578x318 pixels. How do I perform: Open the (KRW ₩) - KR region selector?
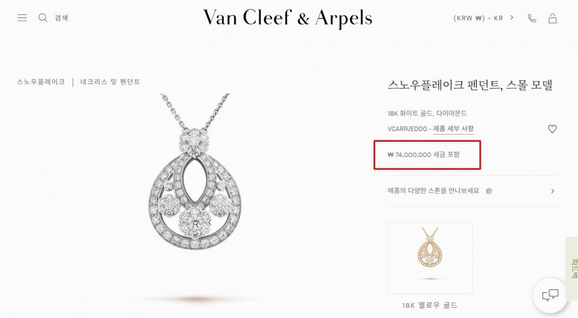478,18
